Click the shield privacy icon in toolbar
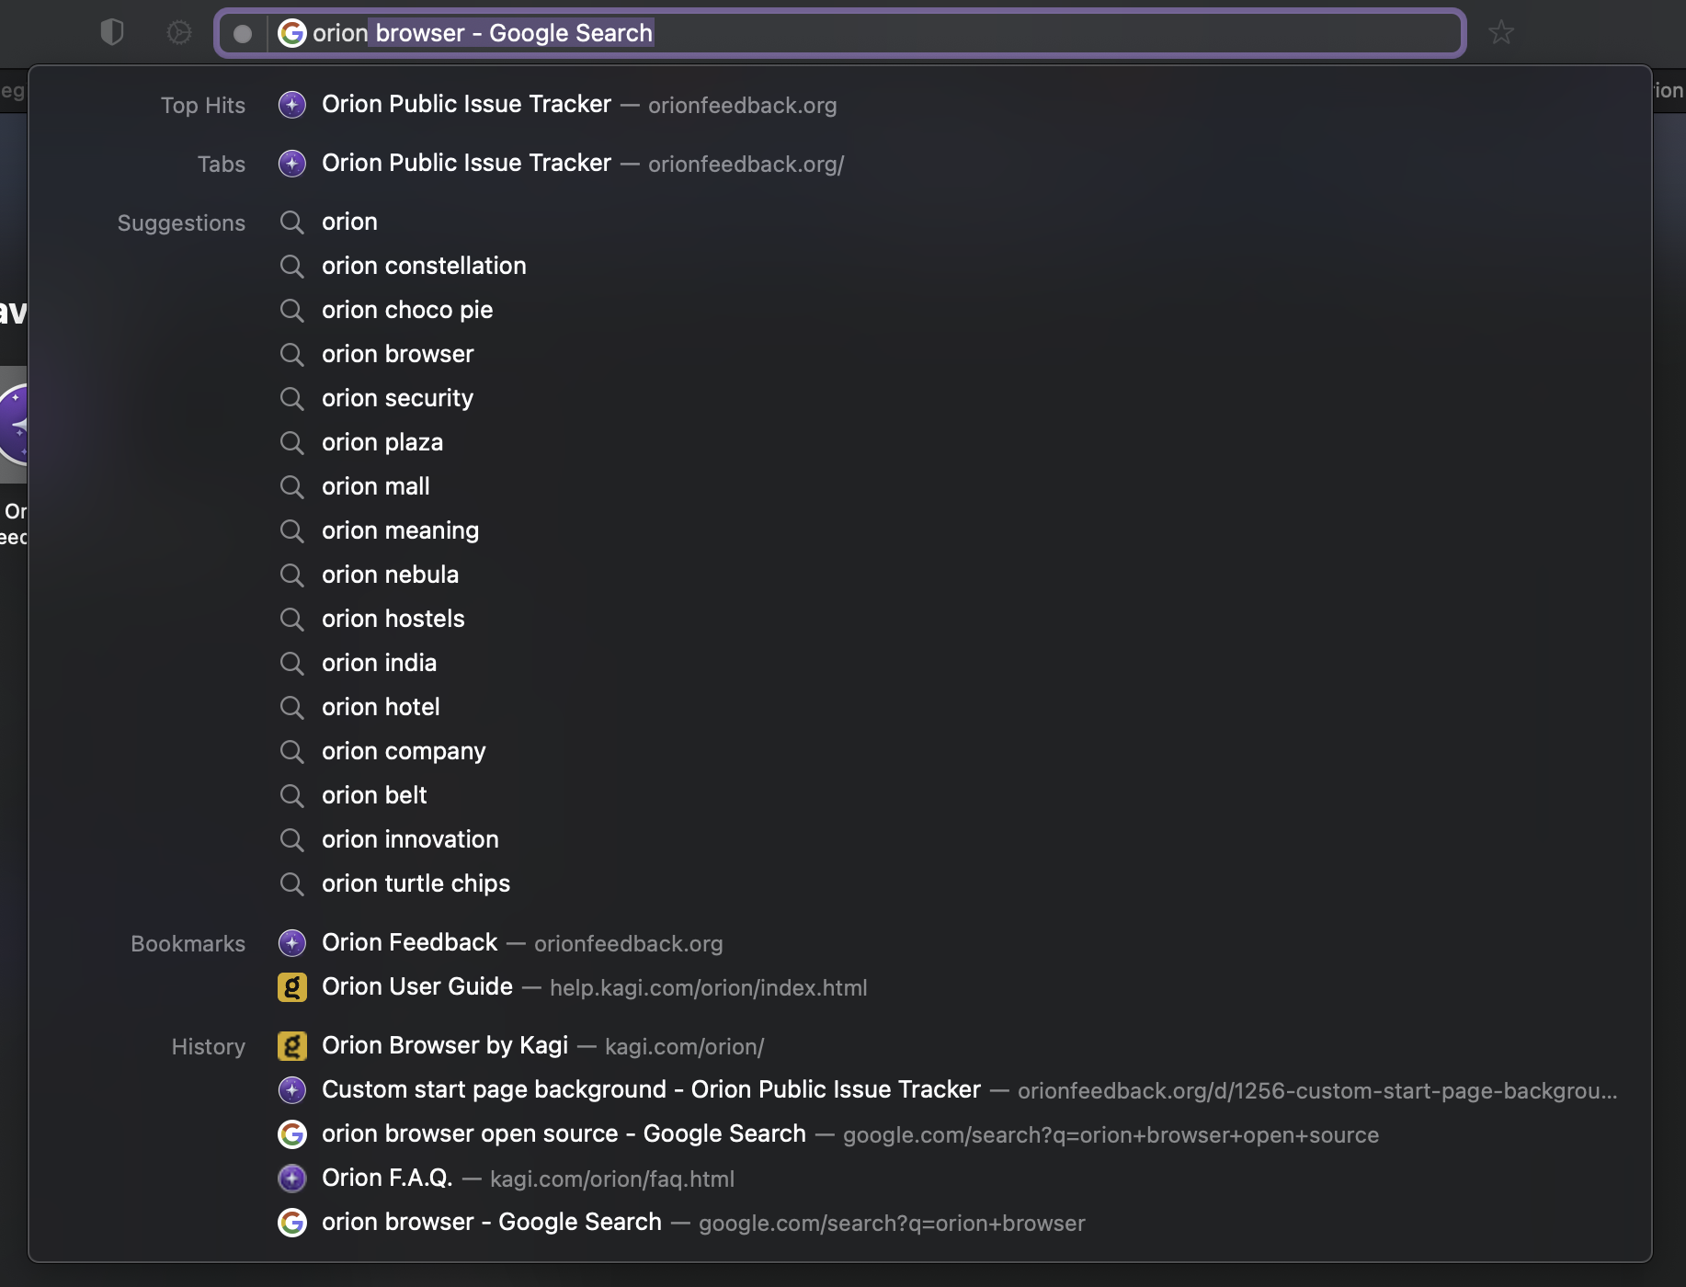 click(x=112, y=33)
